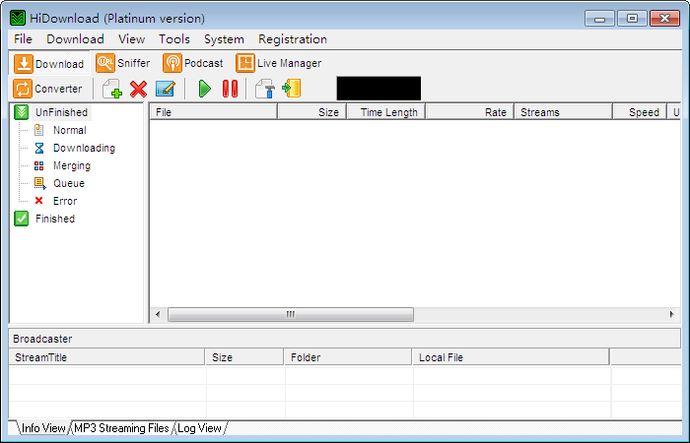Sort task list by Size column header

click(x=312, y=112)
